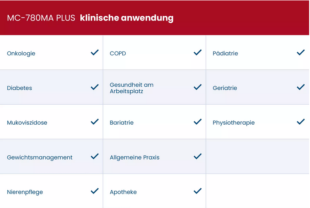
Task: Click the Gewichtsmanagement checkmark
Action: pos(95,156)
